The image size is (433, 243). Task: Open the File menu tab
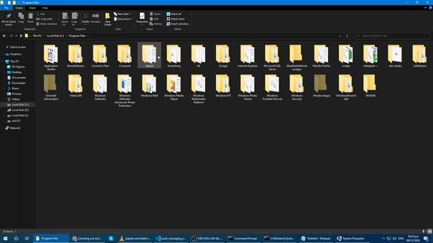click(x=6, y=7)
